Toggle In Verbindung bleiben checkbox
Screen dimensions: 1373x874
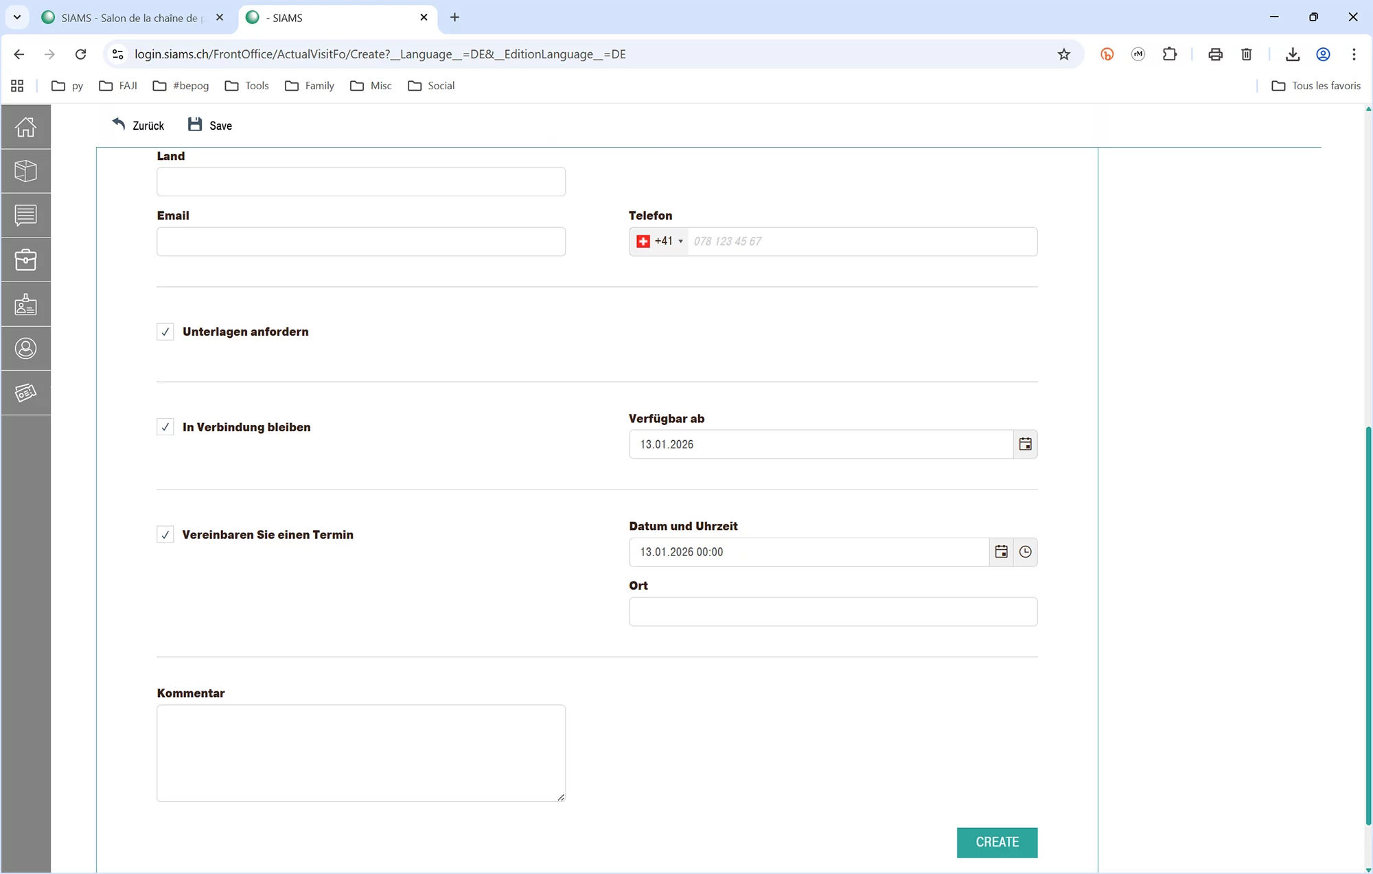(x=165, y=427)
